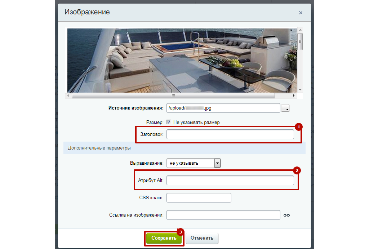The height and width of the screenshot is (249, 369).
Task: Click the Заголовок input field
Action: tap(230, 134)
